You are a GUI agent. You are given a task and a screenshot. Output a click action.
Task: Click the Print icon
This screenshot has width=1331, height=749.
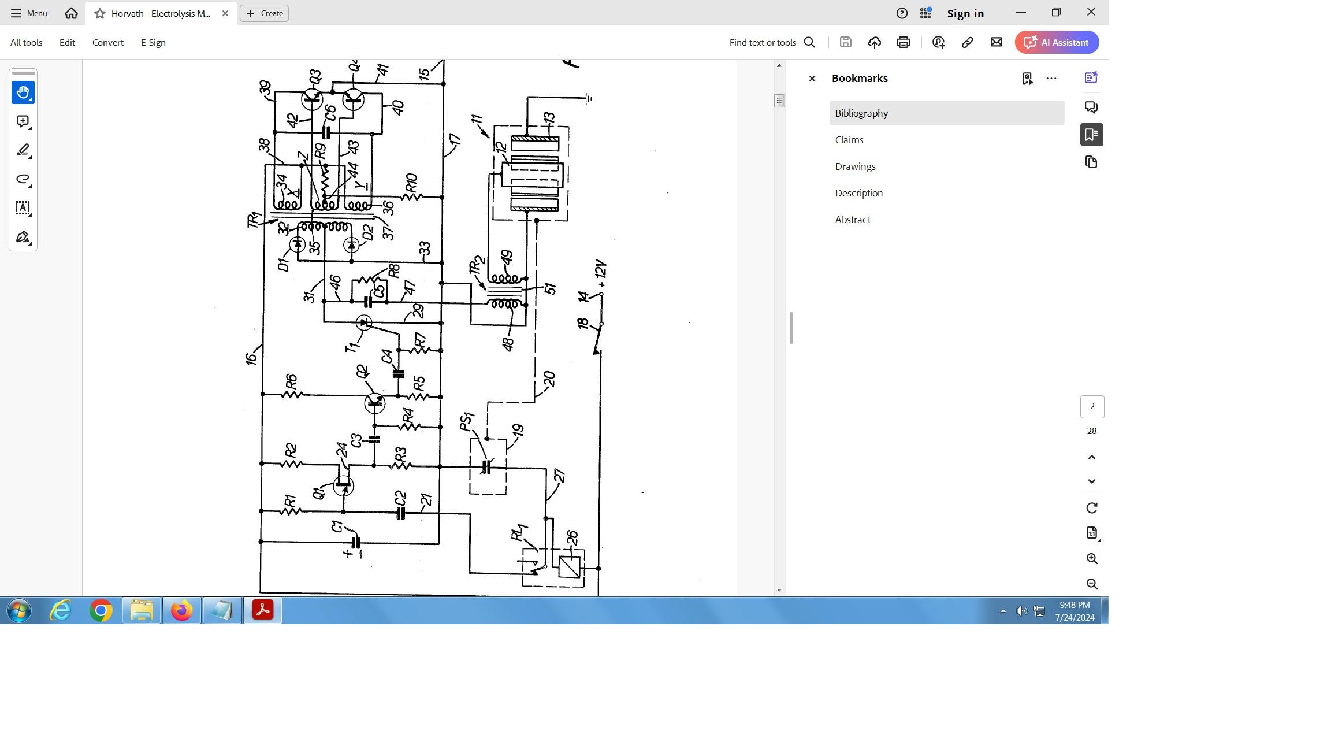click(904, 42)
